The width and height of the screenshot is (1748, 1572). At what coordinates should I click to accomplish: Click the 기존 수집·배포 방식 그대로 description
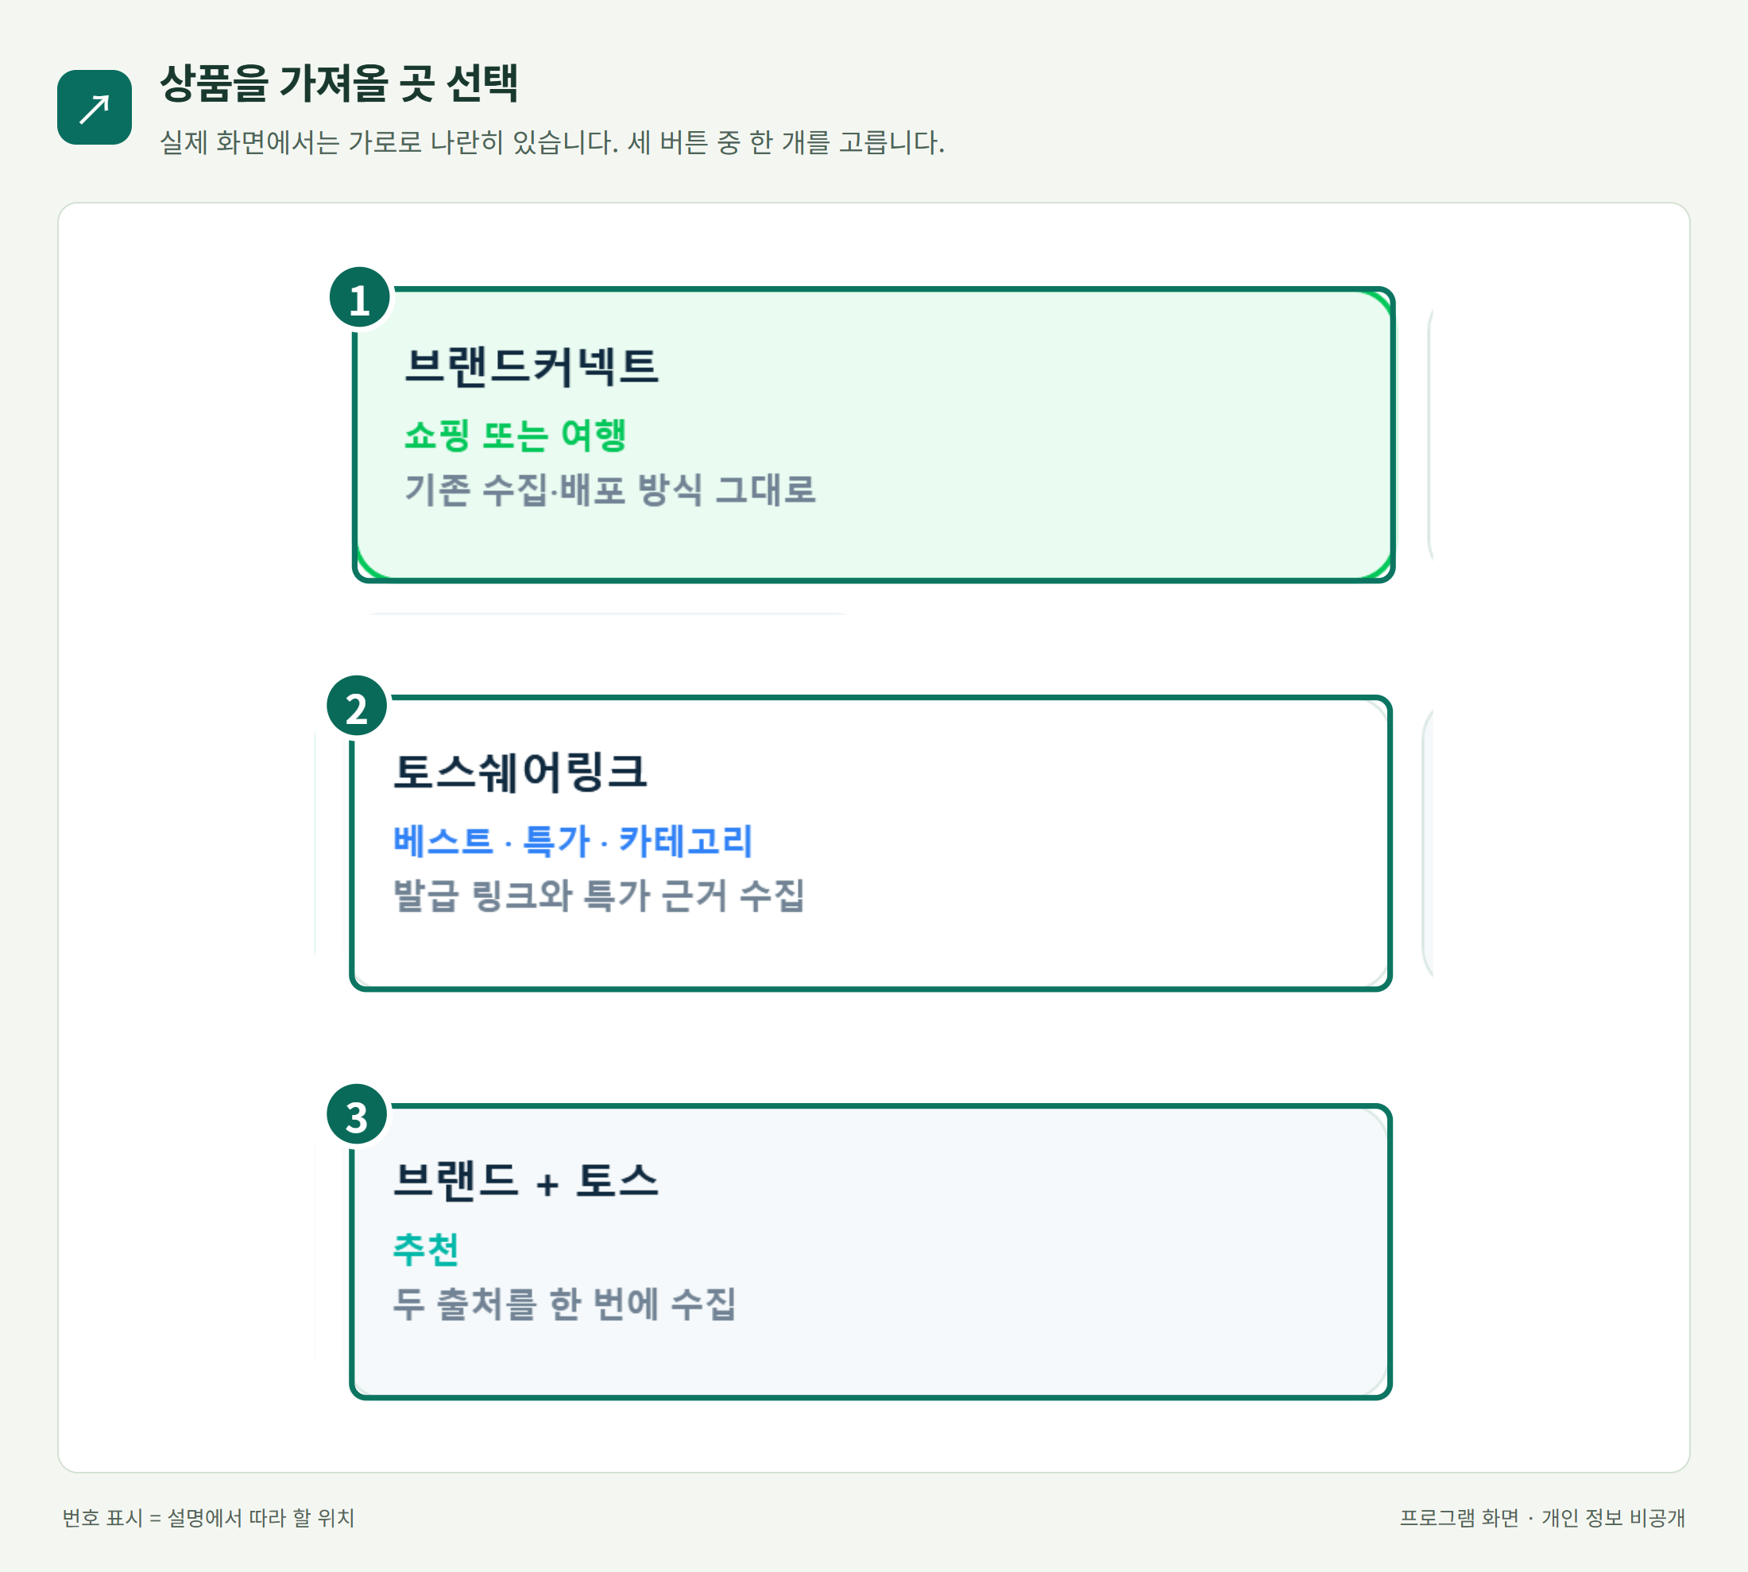pos(610,490)
